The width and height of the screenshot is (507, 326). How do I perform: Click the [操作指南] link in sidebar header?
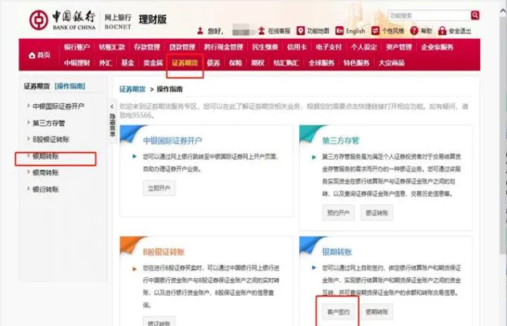(x=70, y=86)
